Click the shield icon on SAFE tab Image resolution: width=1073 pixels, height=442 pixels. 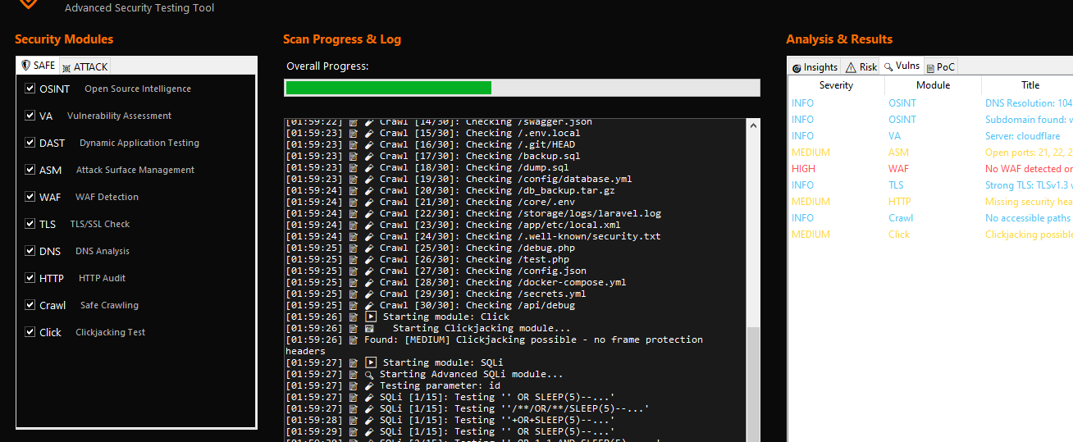pyautogui.click(x=25, y=66)
